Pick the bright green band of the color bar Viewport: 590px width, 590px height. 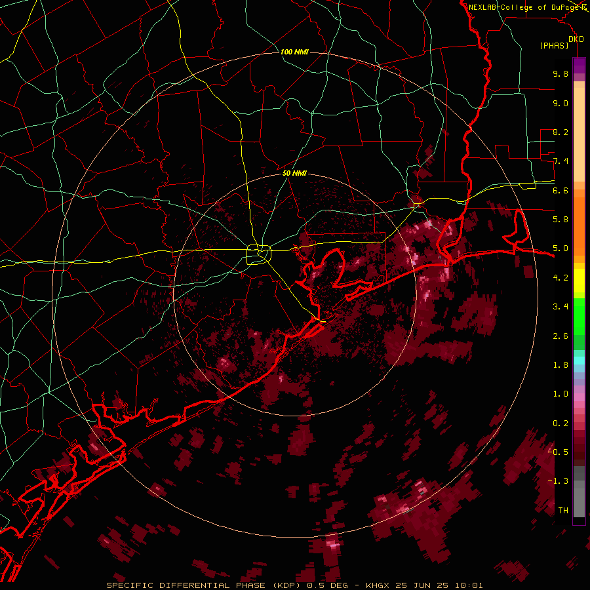(579, 316)
